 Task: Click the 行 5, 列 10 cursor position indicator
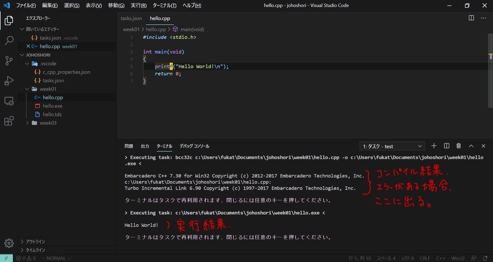pyautogui.click(x=359, y=258)
